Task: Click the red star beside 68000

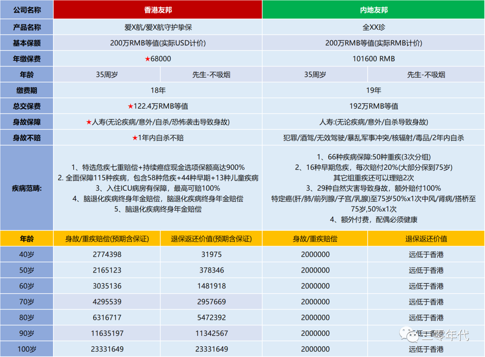Action: (148, 59)
